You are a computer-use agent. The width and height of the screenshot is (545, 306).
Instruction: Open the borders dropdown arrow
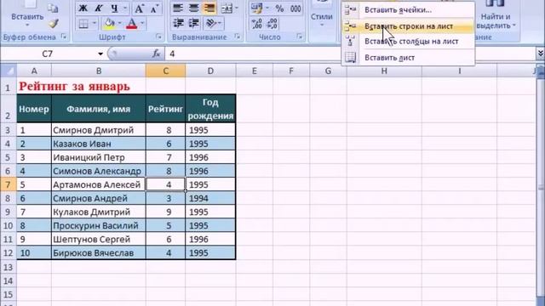95,24
